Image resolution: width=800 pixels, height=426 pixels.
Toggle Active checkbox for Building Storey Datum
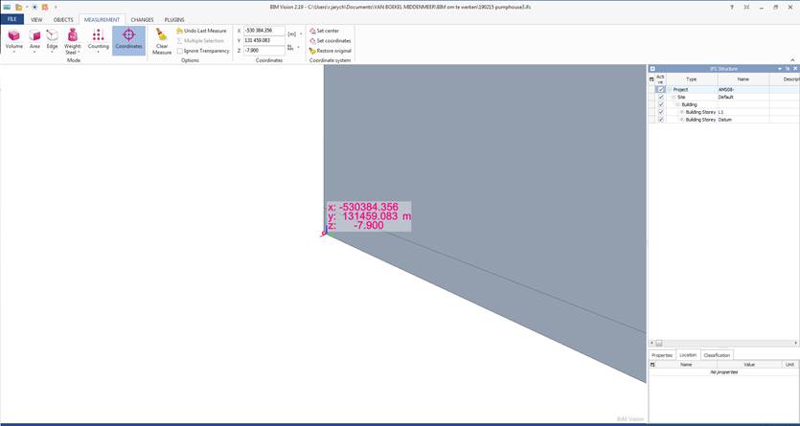tap(661, 120)
